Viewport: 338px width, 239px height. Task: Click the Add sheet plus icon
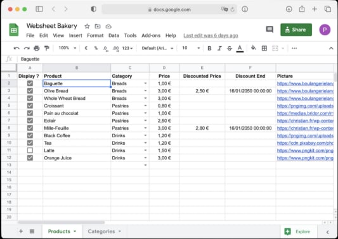[21, 231]
